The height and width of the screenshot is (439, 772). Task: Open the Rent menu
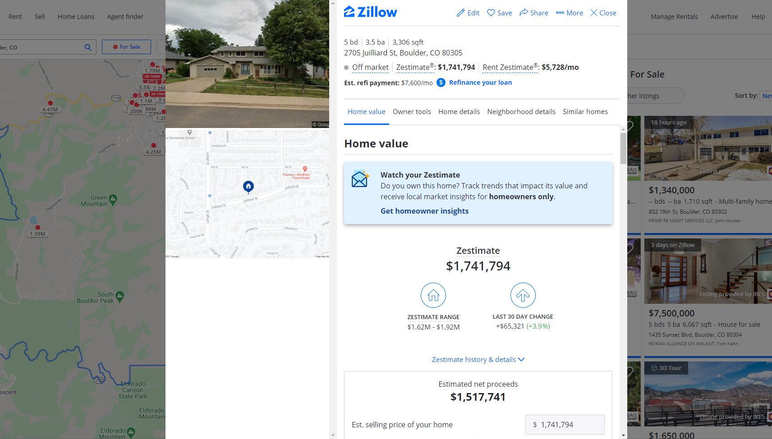click(15, 17)
